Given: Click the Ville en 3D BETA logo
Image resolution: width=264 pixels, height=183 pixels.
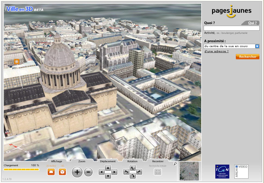Looking at the screenshot, I should point(25,9).
